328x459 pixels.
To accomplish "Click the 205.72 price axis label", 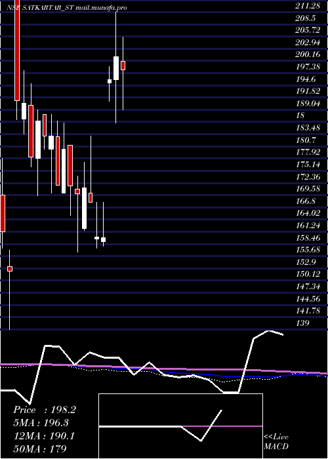I will [x=308, y=30].
